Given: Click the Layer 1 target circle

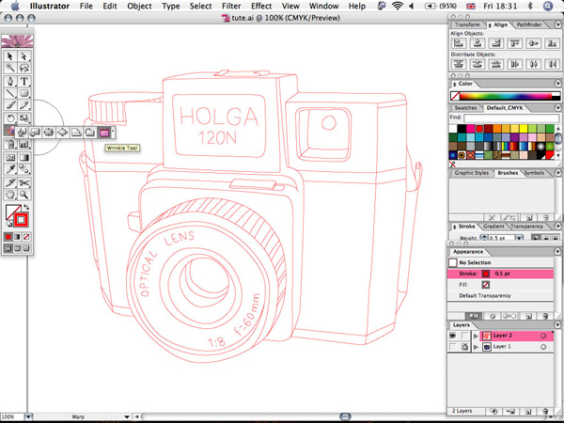Looking at the screenshot, I should coord(543,347).
